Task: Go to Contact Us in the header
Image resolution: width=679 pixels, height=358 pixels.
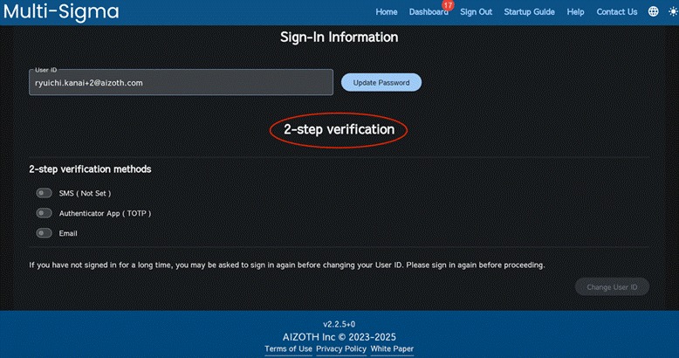Action: click(616, 12)
